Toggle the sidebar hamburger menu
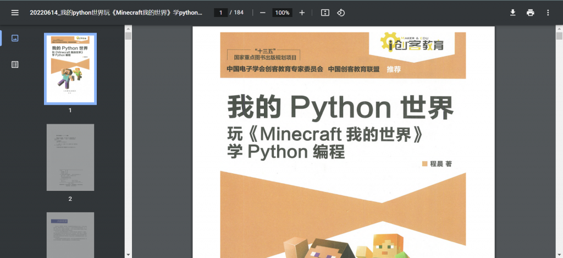Image resolution: width=563 pixels, height=258 pixels. (15, 13)
